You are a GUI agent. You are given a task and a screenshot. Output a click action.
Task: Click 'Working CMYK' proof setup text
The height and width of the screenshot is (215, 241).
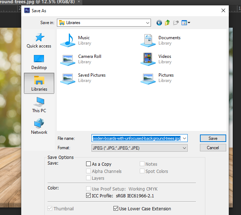point(143,189)
